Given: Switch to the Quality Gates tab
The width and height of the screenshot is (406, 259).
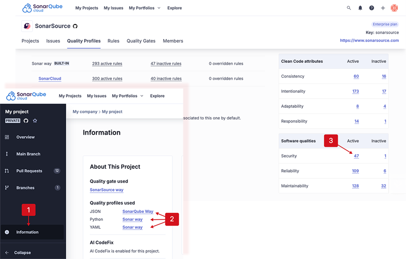Looking at the screenshot, I should [x=141, y=41].
